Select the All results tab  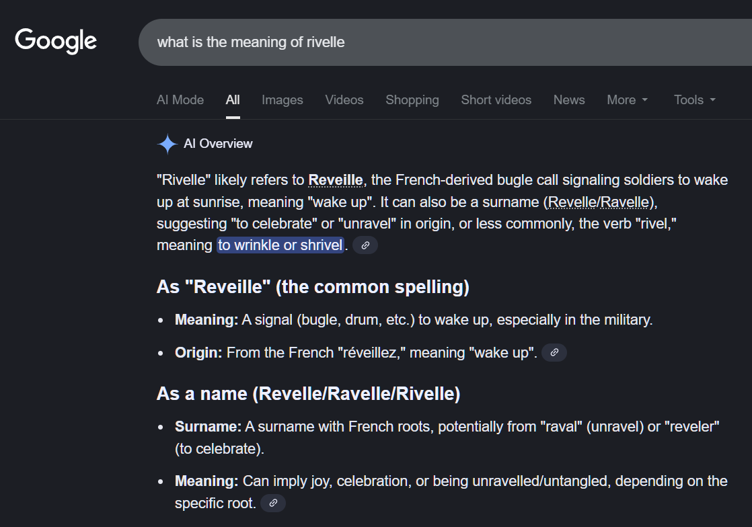233,99
